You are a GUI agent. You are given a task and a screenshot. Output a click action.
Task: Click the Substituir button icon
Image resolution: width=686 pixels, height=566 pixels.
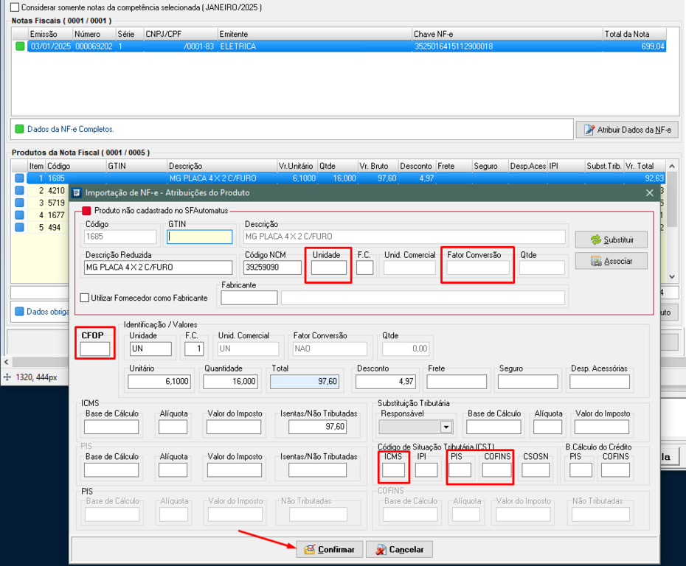(x=596, y=240)
